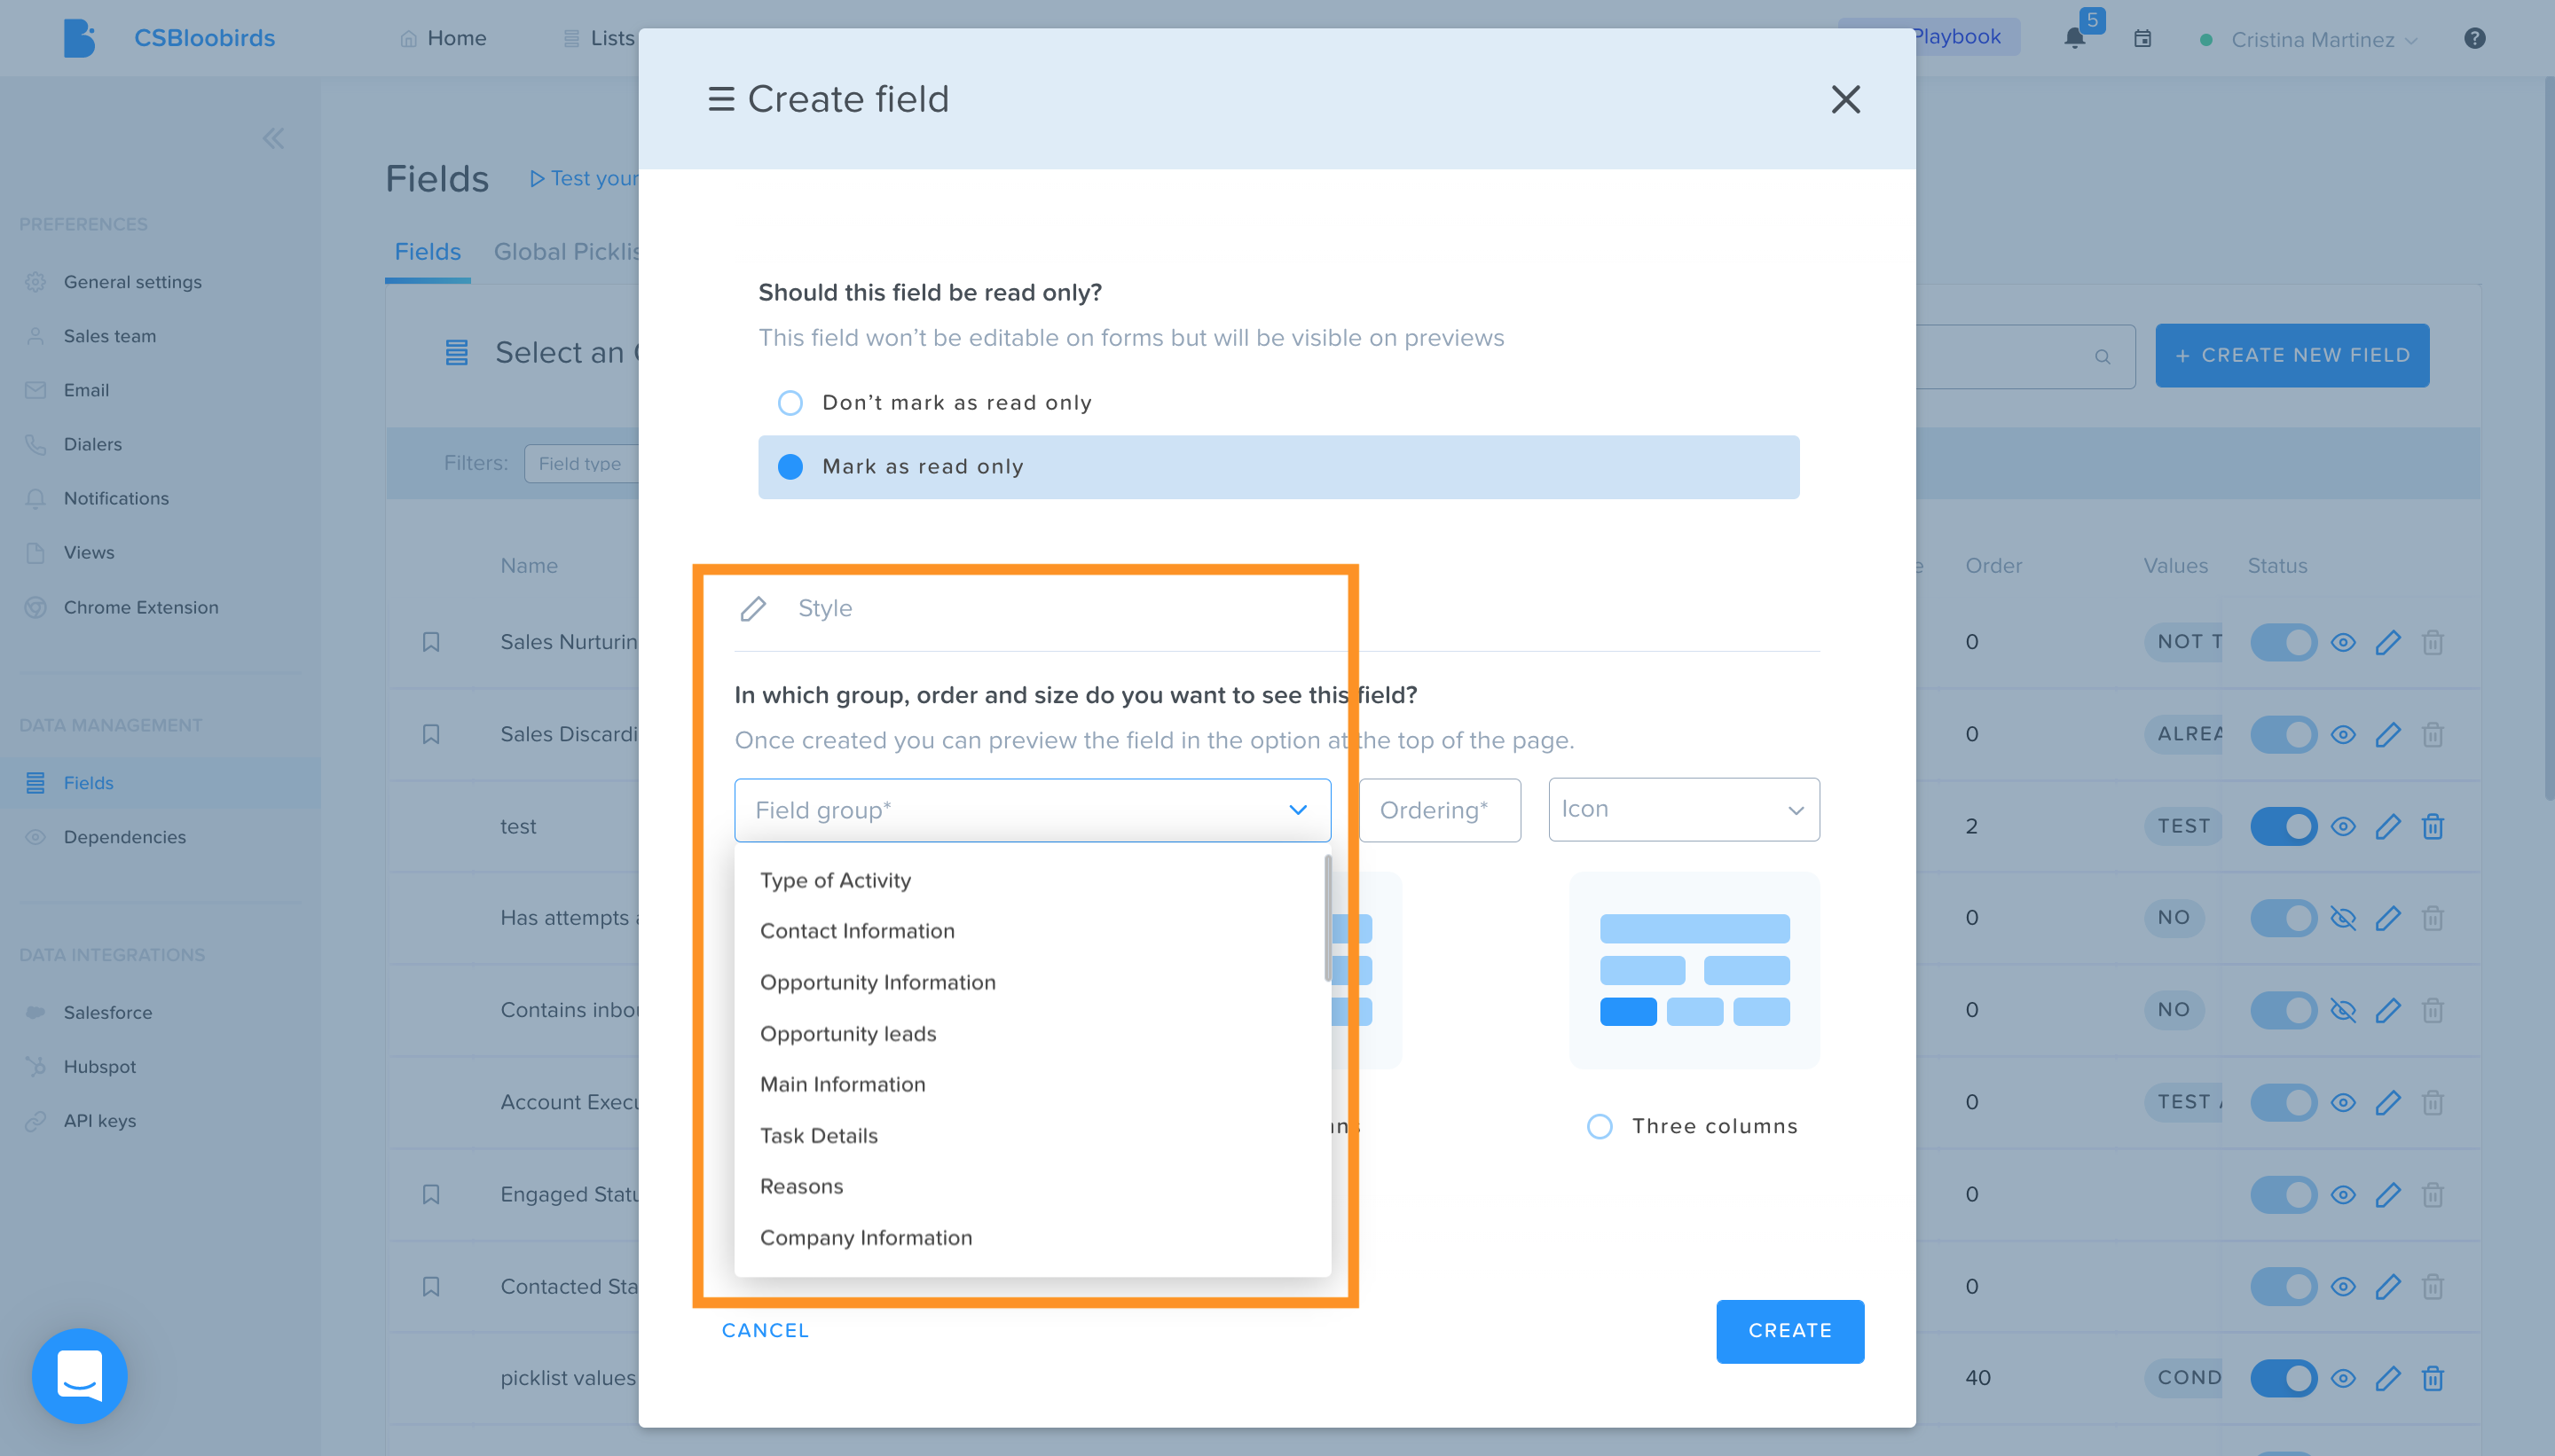Open the notifications bell icon
This screenshot has width=2555, height=1456.
2074,39
